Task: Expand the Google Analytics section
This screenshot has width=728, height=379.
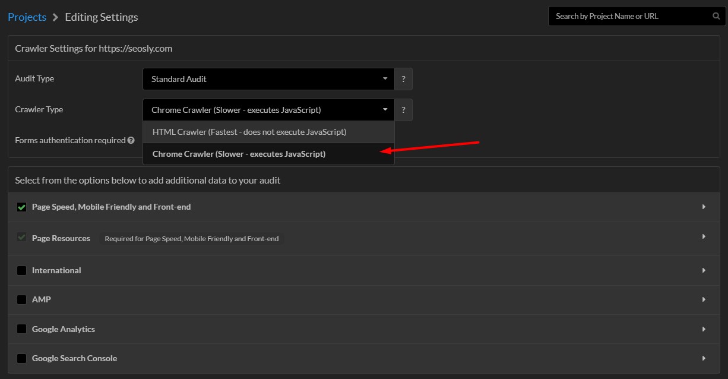Action: tap(704, 329)
